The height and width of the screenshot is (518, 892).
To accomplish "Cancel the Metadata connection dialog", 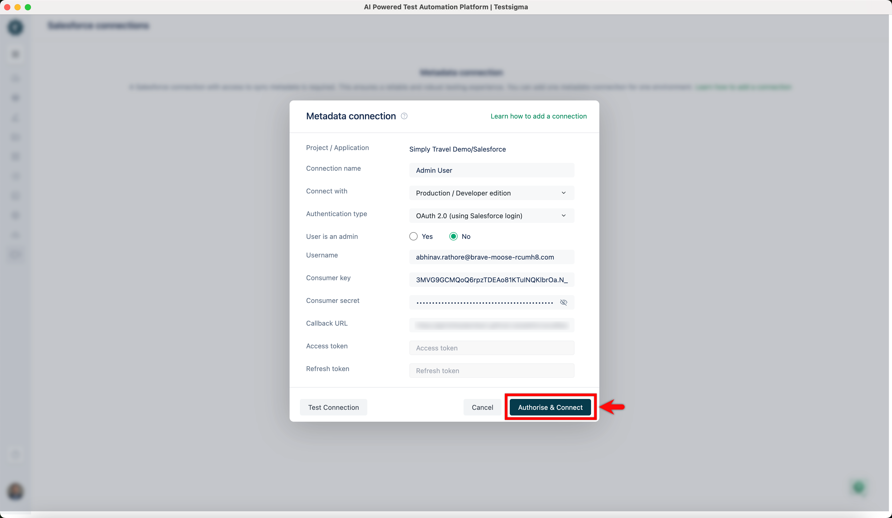I will pos(482,407).
